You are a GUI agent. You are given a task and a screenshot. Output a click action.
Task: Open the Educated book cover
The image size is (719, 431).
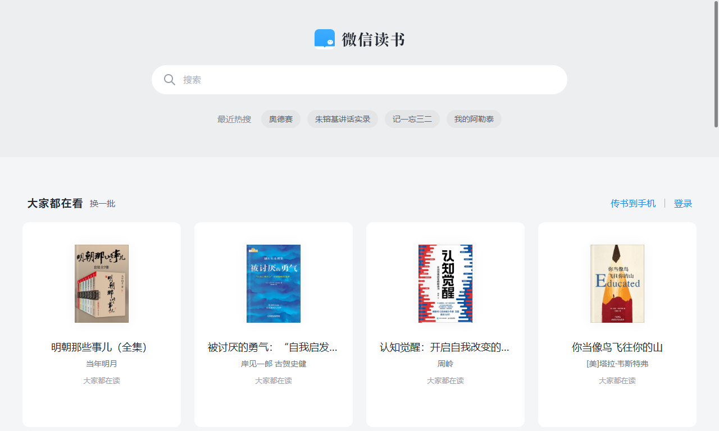click(617, 283)
